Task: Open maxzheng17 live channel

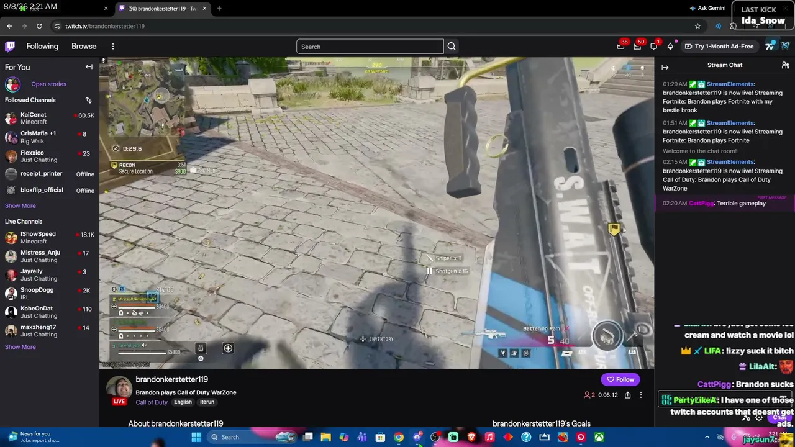Action: (x=50, y=331)
